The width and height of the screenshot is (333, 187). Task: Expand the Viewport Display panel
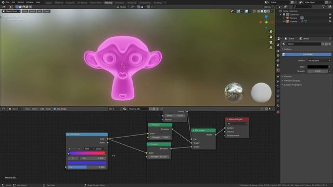click(292, 81)
